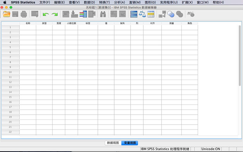Viewport: 243px width, 152px height.
Task: Click the Insert Variable icon
Action: [x=122, y=14]
